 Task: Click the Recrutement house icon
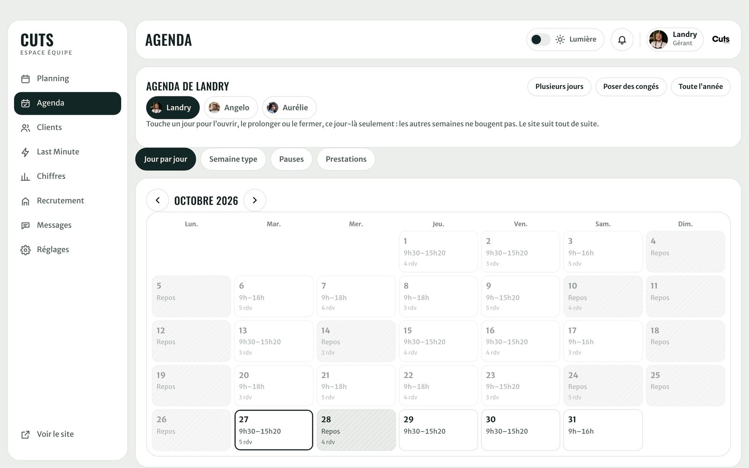click(25, 201)
